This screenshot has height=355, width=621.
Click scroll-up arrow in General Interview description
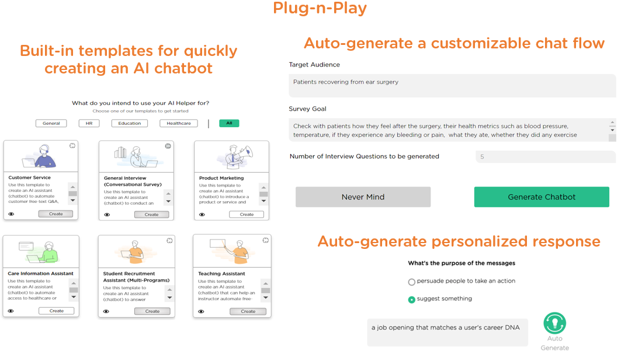pos(168,194)
